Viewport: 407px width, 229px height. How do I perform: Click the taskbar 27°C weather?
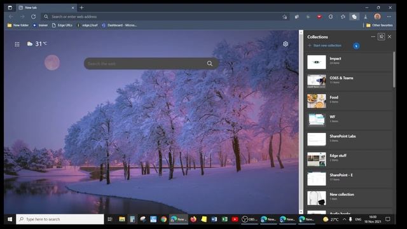[x=331, y=219]
